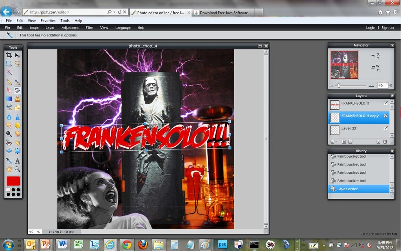
Task: Select the Color replace tool
Action: pyautogui.click(x=9, y=107)
